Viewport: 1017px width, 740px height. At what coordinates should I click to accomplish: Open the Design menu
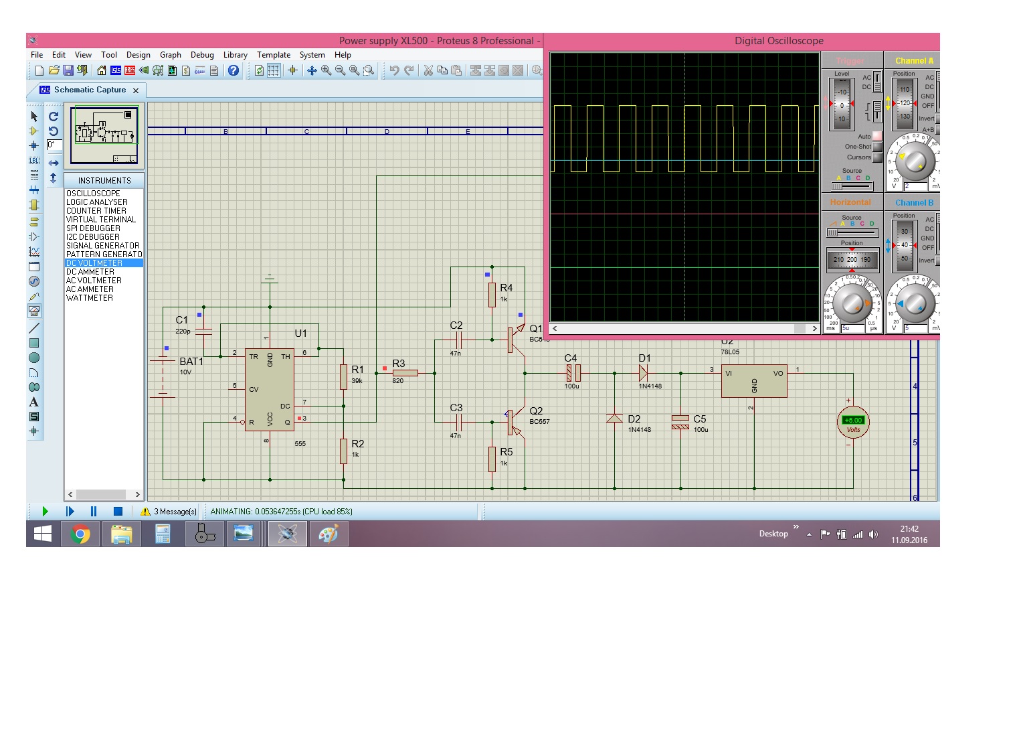tap(138, 55)
